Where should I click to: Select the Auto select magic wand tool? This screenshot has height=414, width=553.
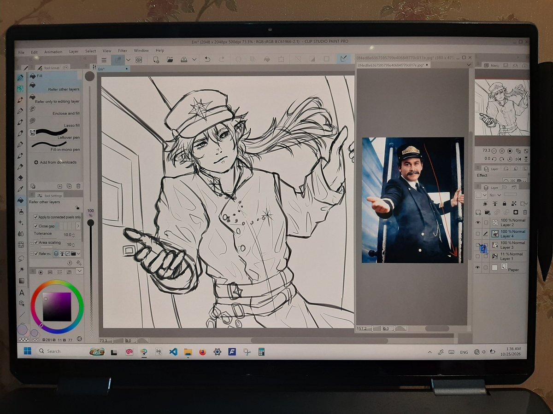tap(21, 269)
